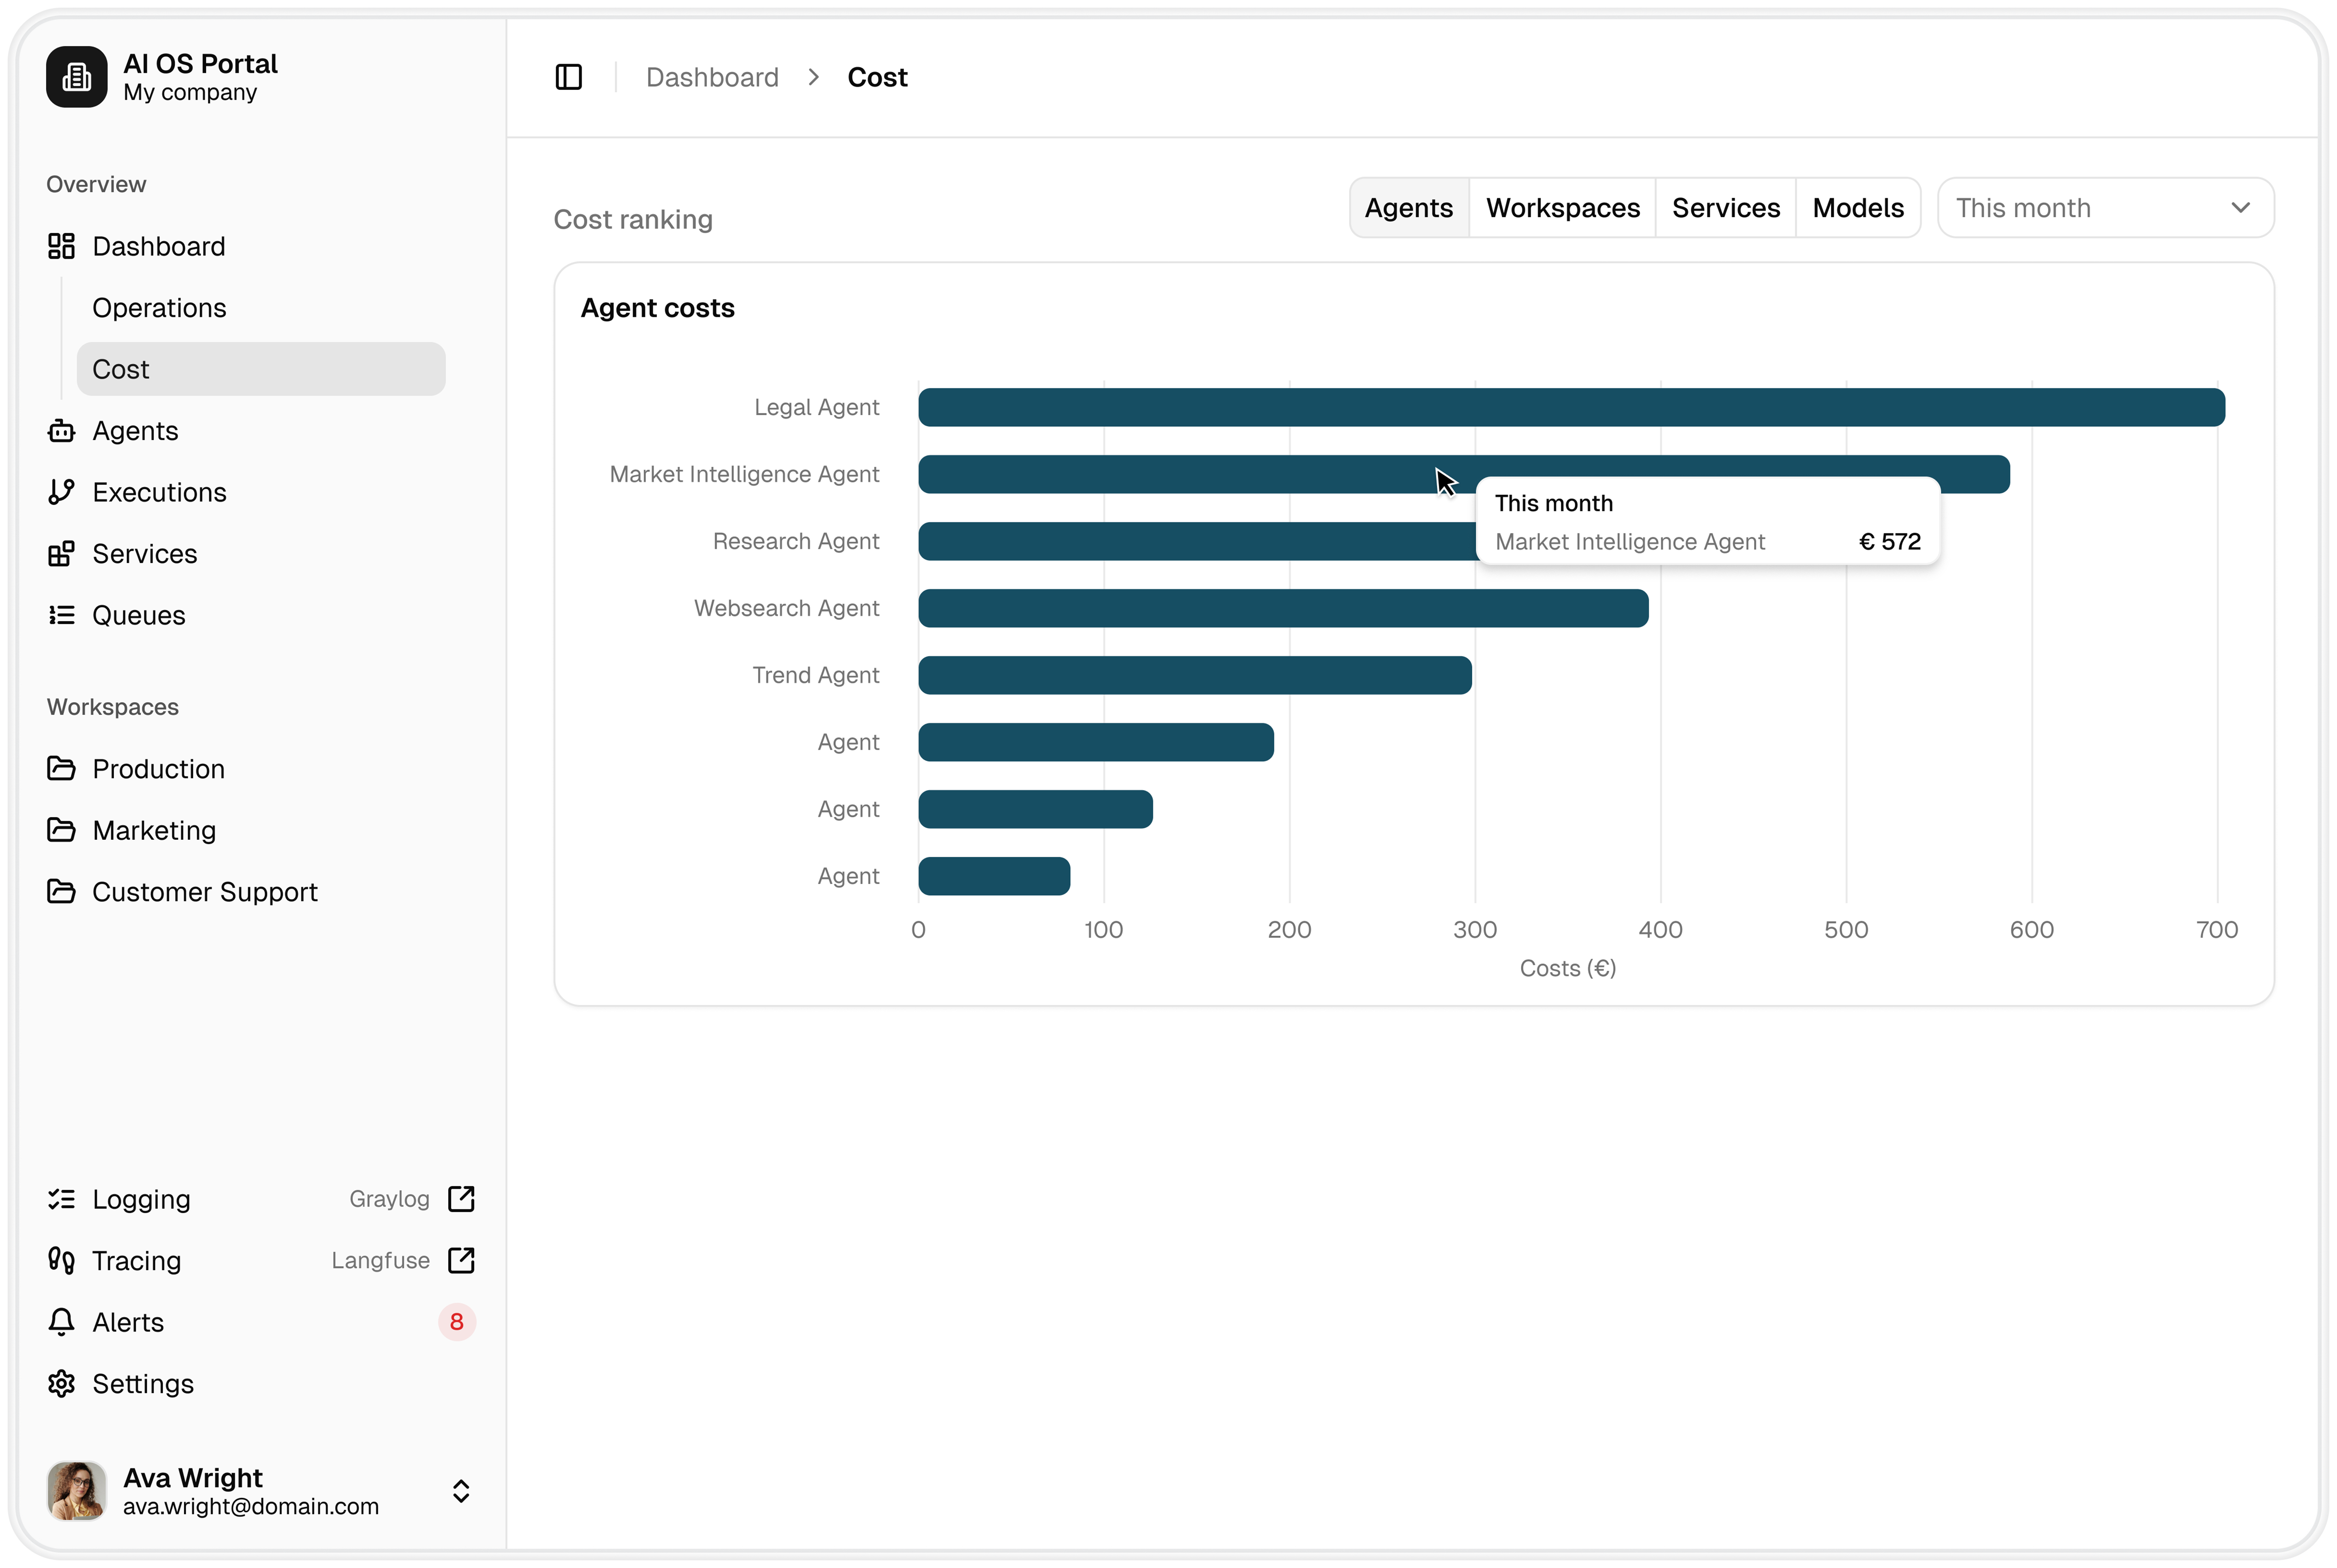Open Graylog external link icon
The width and height of the screenshot is (2337, 1568).
point(461,1199)
